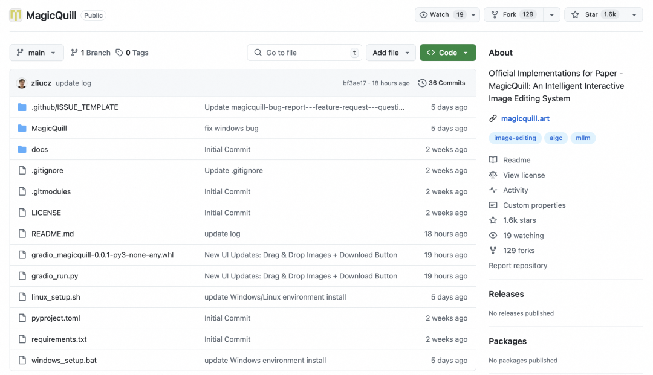Toggle Watch for this repository
The width and height of the screenshot is (653, 375).
[442, 15]
